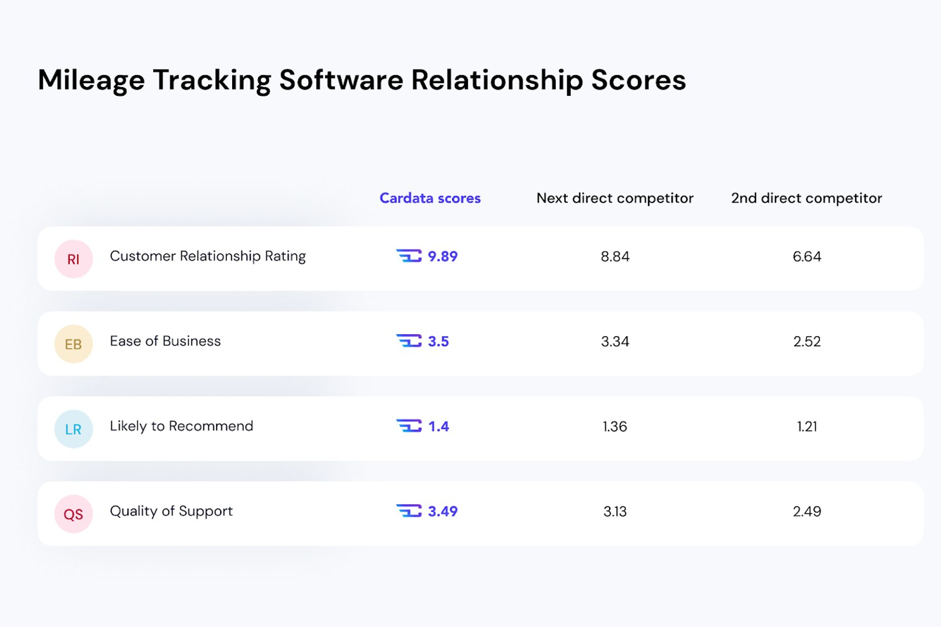Click the Customer Relationship Rating label
Image resolution: width=941 pixels, height=627 pixels.
click(x=208, y=256)
